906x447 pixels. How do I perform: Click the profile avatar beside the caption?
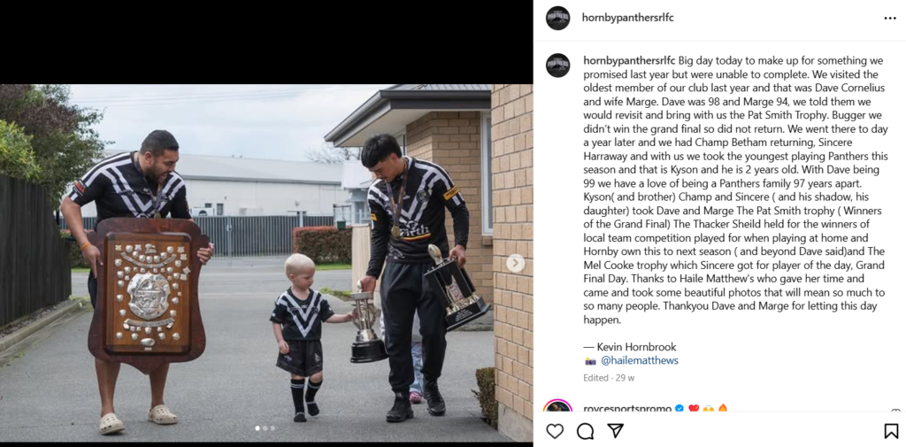tap(557, 66)
